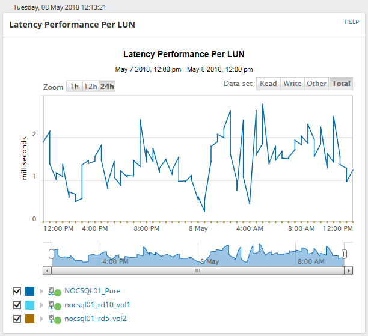
Task: Uncheck the nocsql01_rd10_vol1 checkbox
Action: pos(17,305)
